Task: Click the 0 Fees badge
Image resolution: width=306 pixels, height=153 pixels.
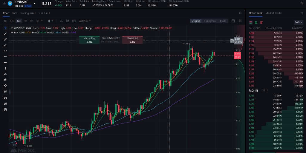Action: pyautogui.click(x=28, y=6)
